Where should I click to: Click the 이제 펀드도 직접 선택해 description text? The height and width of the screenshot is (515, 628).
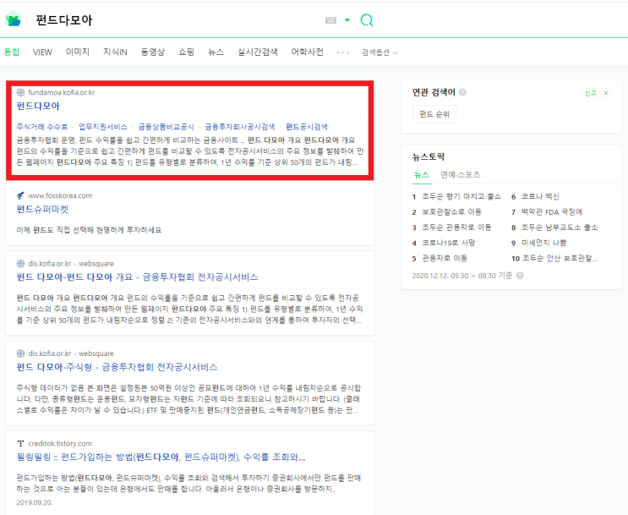point(89,230)
